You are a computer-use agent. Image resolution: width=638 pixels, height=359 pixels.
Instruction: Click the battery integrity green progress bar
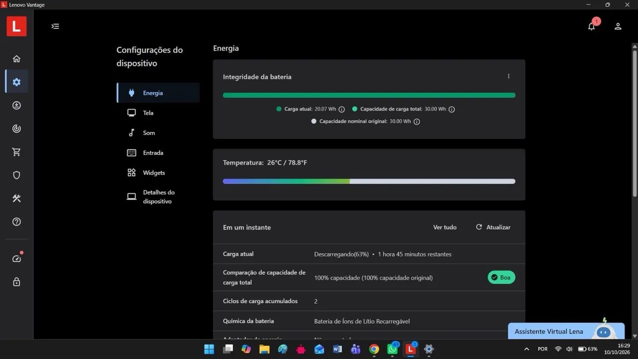point(369,95)
